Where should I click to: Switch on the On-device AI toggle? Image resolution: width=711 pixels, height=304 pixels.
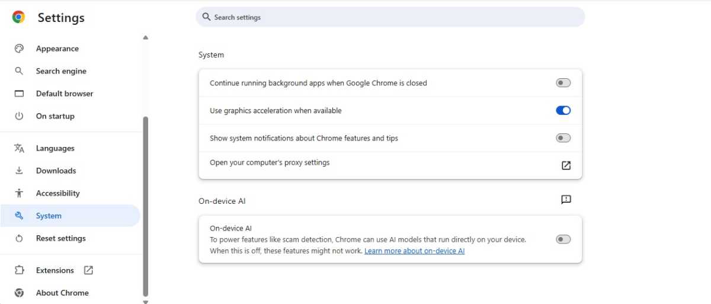pyautogui.click(x=563, y=239)
